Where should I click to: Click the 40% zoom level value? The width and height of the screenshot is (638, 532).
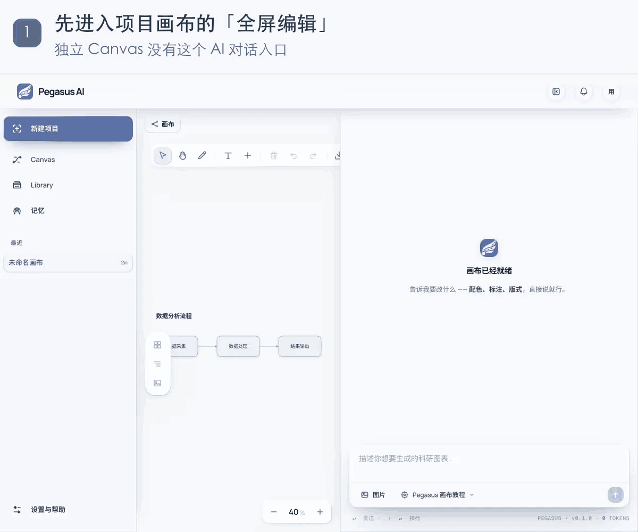tap(297, 512)
